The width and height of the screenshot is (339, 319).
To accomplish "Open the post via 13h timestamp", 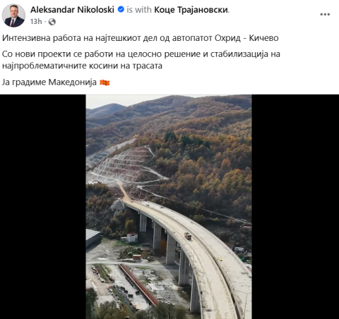I will click(x=36, y=22).
